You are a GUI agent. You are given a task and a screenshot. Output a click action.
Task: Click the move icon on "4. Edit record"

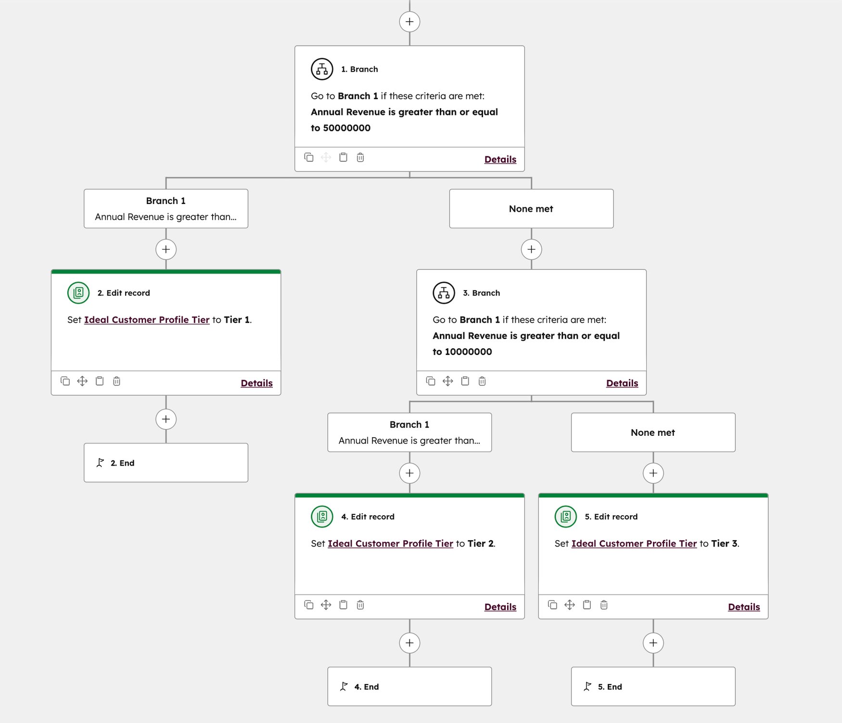point(326,605)
